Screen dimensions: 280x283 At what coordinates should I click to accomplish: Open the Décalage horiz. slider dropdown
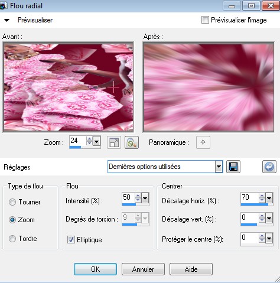click(269, 198)
